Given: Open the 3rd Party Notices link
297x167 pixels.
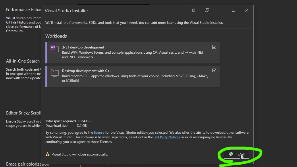Looking at the screenshot, I should (167, 137).
